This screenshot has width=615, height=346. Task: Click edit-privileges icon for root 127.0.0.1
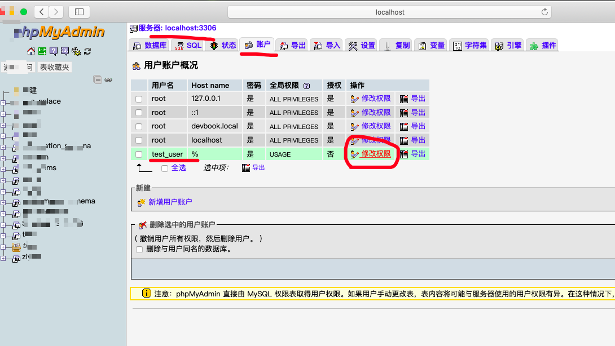354,99
